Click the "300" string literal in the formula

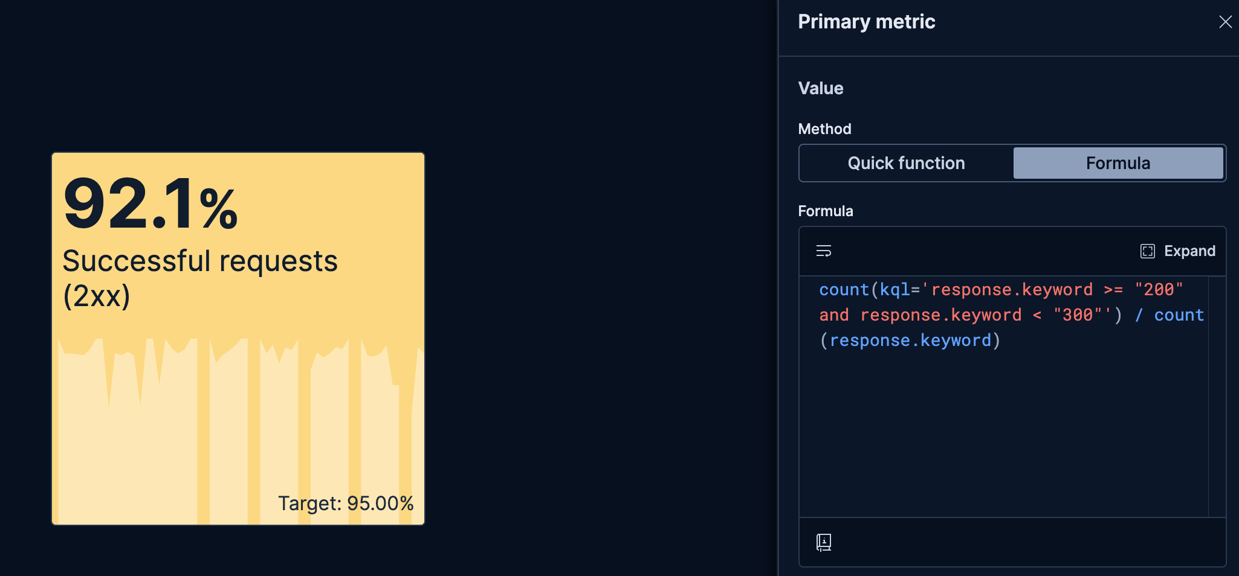[x=1078, y=314]
